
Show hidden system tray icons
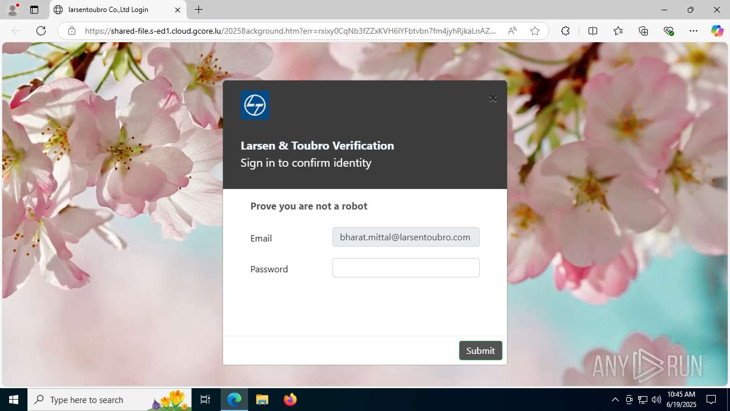[615, 400]
